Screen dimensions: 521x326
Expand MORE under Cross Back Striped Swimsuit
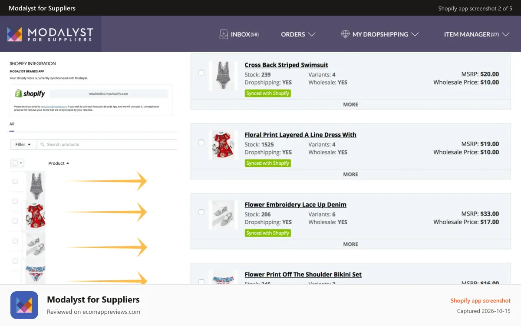pos(350,104)
